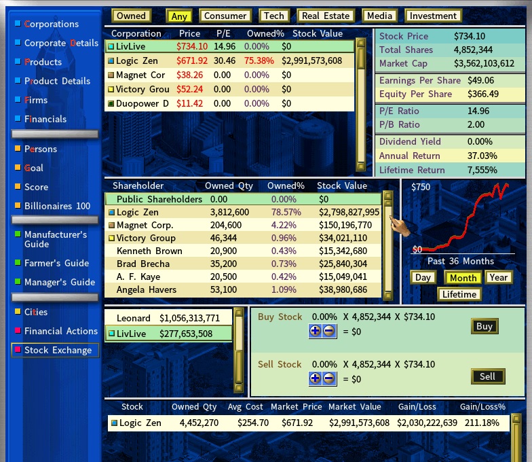This screenshot has width=532, height=462.
Task: Increase Sell Stock percentage with plus button
Action: 315,378
